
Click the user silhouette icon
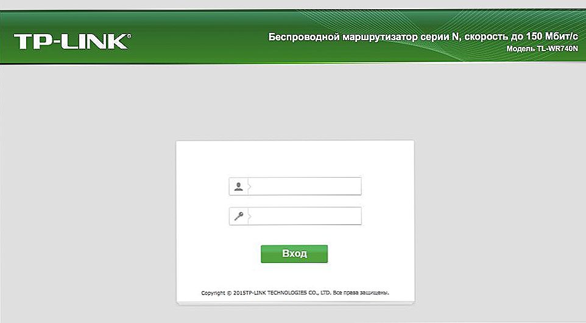tap(238, 186)
